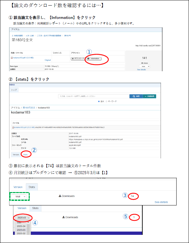The width and height of the screenshot is (189, 243).
Task: Choose 2025-04 from the dropdown list
Action: pyautogui.click(x=21, y=226)
